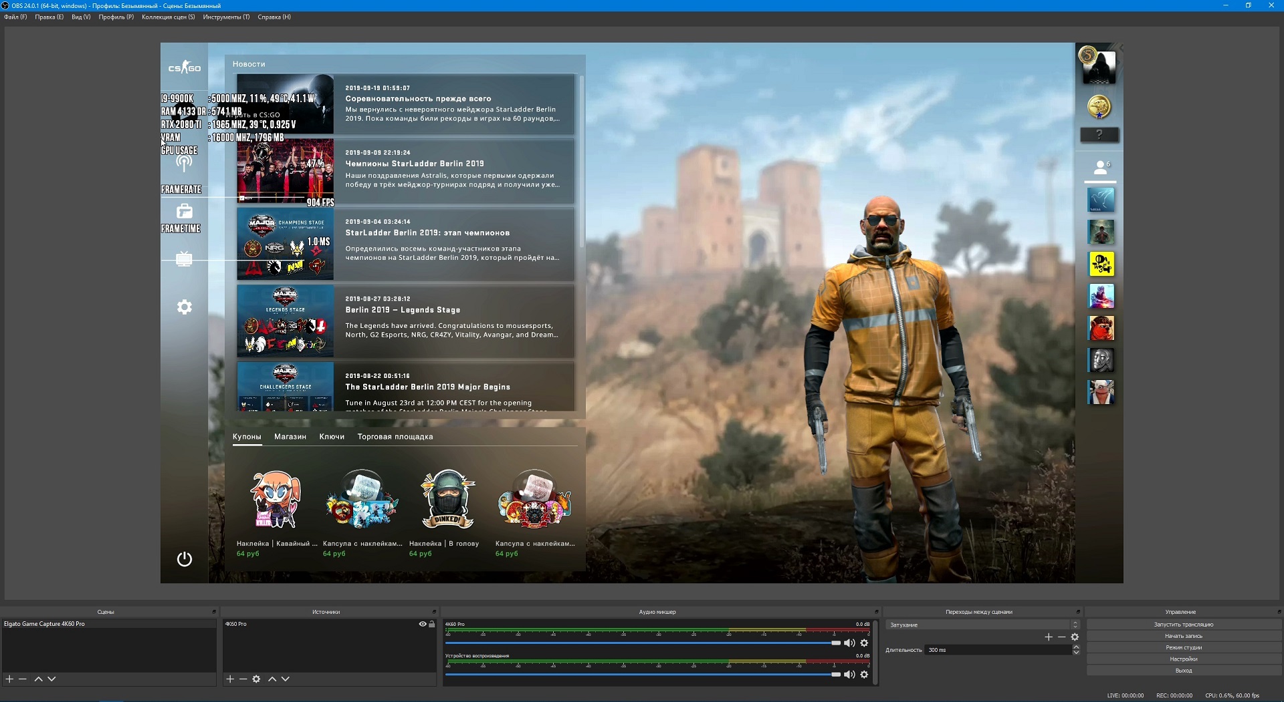Click the friends list icon in preview
Viewport: 1284px width, 702px height.
click(1099, 167)
